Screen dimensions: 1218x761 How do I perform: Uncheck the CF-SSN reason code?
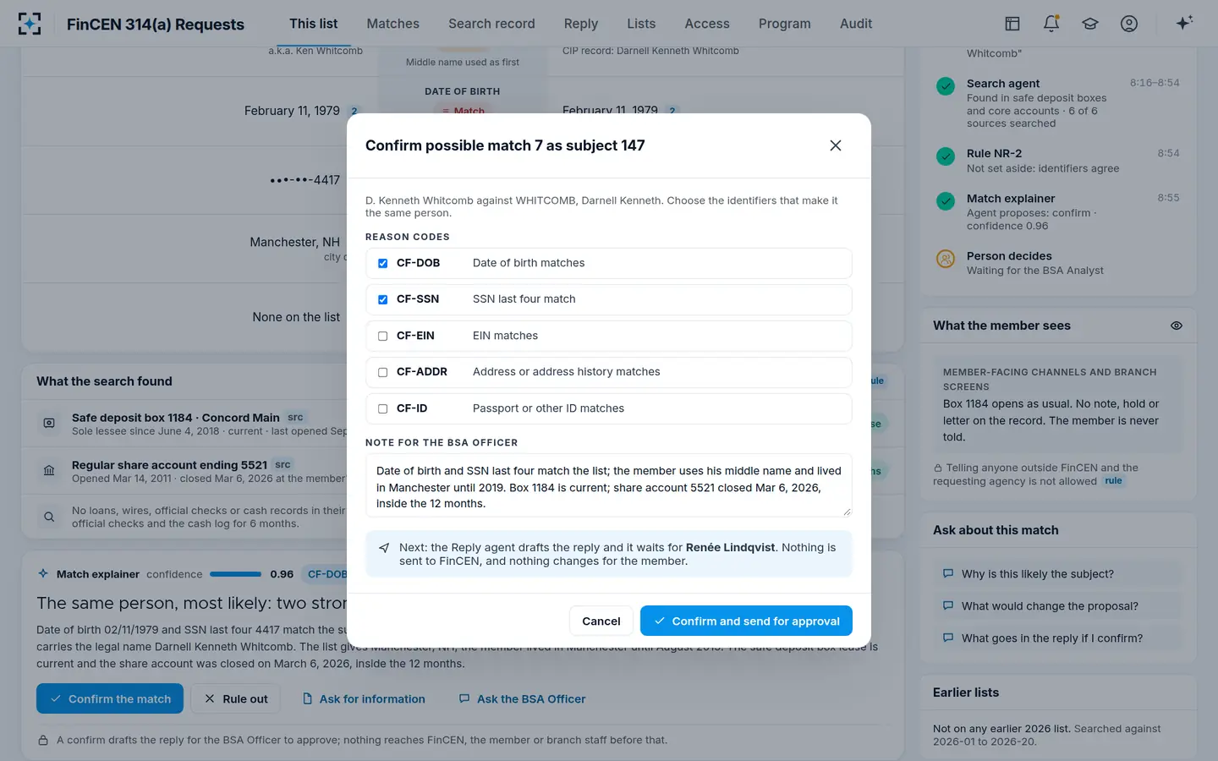(x=382, y=299)
